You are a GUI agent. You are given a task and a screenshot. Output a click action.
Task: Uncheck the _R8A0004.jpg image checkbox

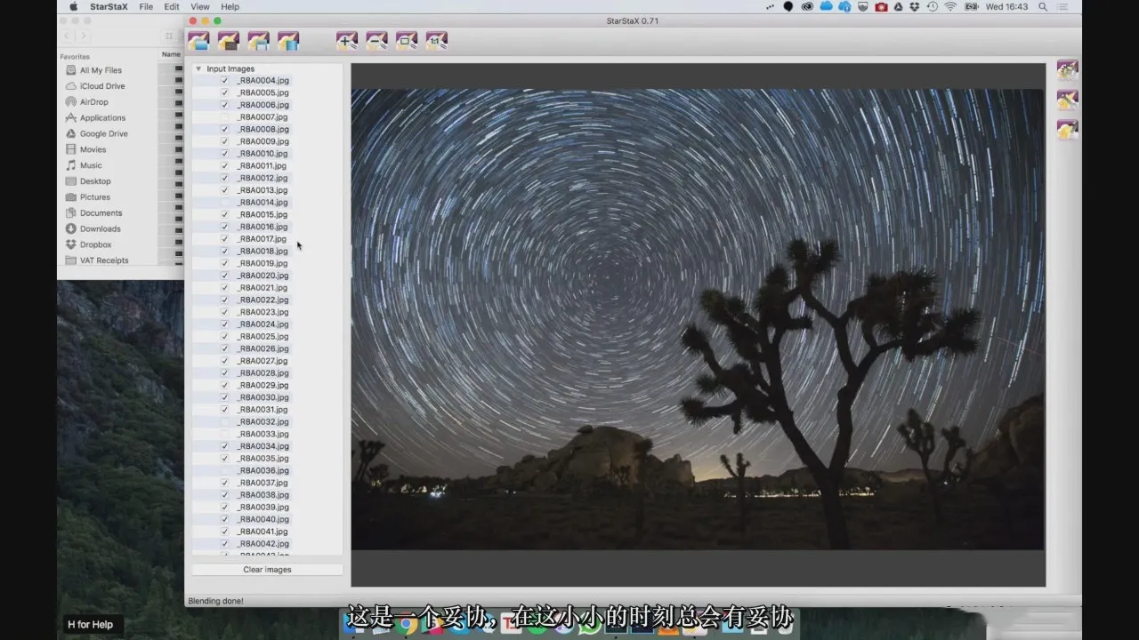click(224, 81)
